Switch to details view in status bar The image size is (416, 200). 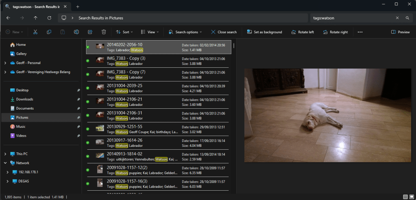(x=405, y=197)
